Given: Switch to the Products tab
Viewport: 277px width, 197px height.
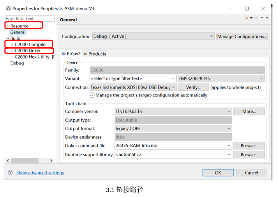Looking at the screenshot, I should [95, 54].
